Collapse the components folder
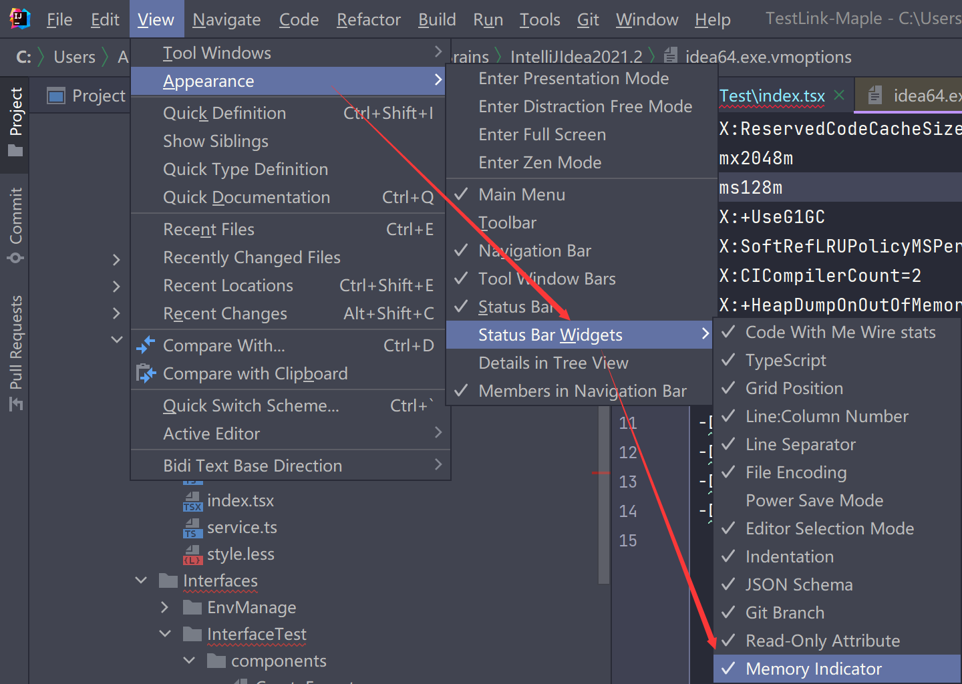This screenshot has height=684, width=962. click(189, 661)
